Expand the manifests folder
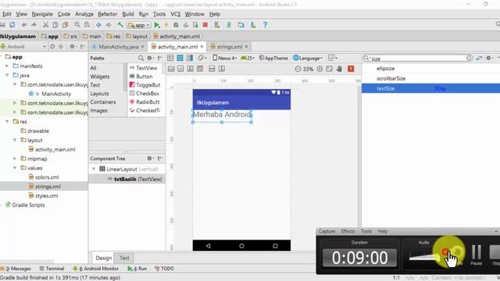This screenshot has height=281, width=500. point(7,66)
